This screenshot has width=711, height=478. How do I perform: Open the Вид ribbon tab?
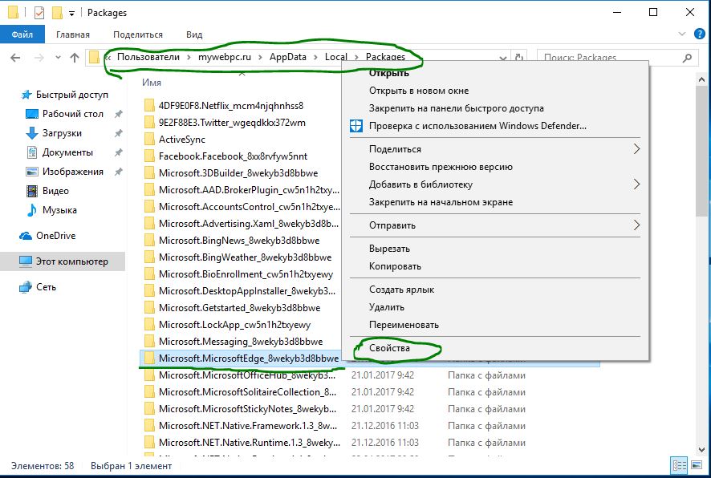tap(194, 34)
